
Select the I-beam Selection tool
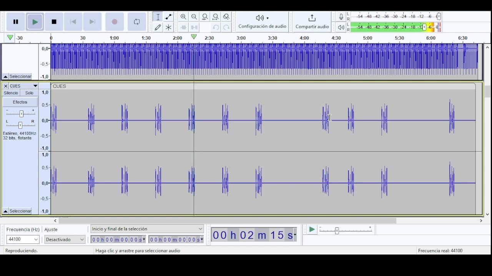pos(158,17)
